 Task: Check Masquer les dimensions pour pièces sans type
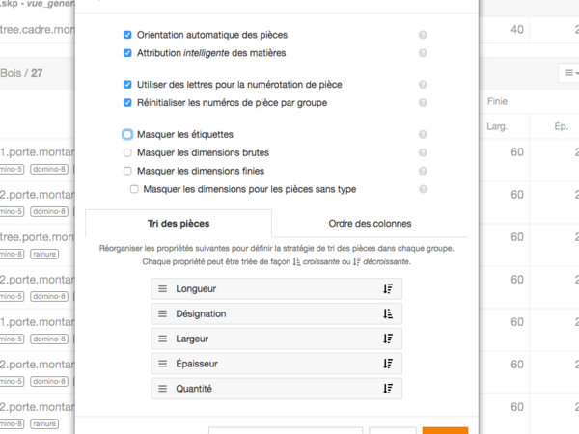point(135,189)
